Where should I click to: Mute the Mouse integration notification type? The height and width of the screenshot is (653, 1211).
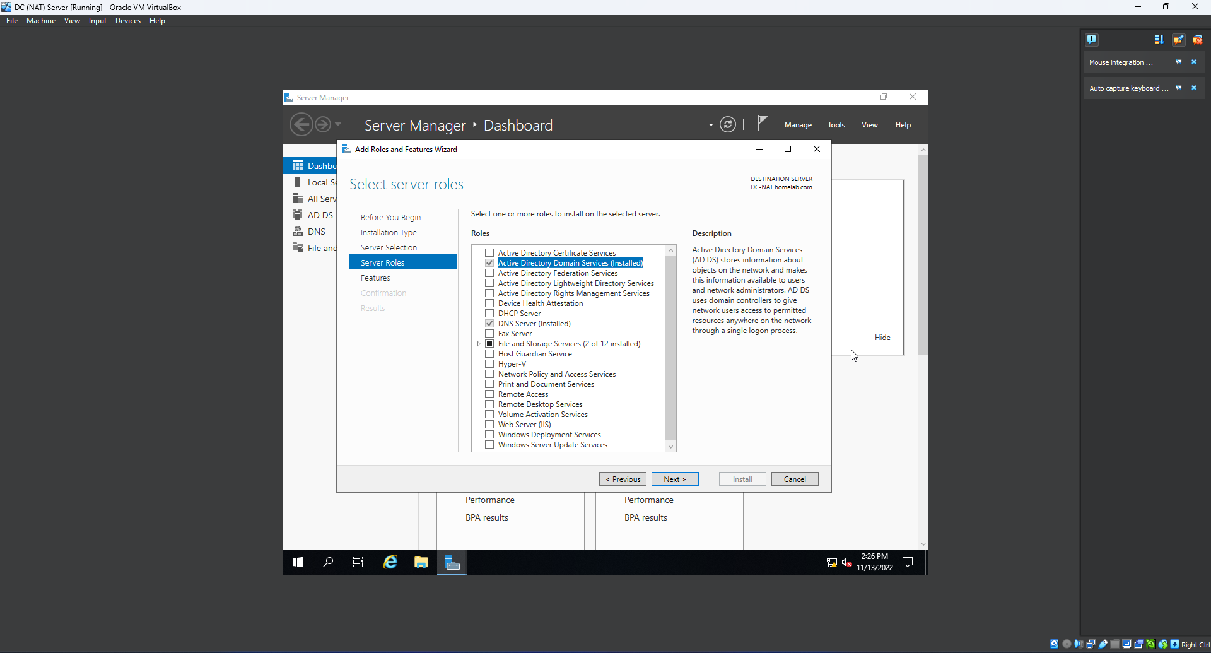tap(1178, 62)
